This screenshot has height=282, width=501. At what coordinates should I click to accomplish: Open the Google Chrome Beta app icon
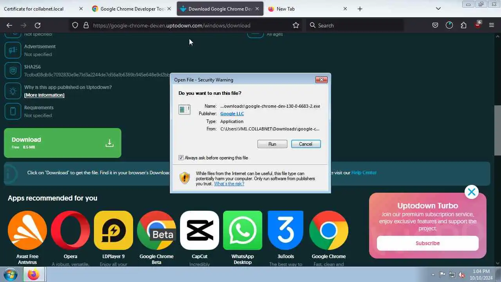click(157, 230)
